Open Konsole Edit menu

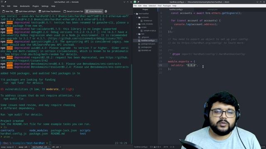9,6
